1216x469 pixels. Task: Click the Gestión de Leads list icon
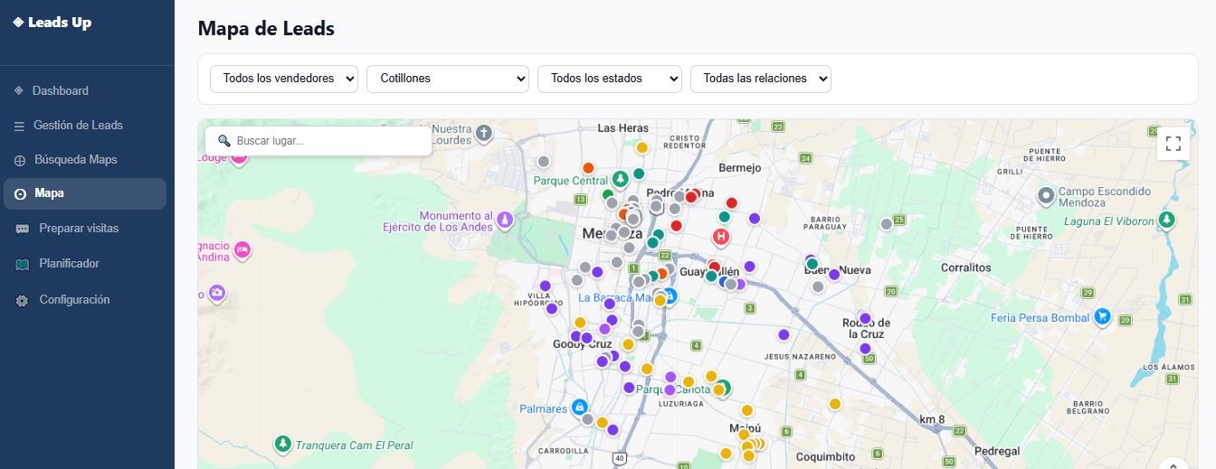pyautogui.click(x=19, y=127)
